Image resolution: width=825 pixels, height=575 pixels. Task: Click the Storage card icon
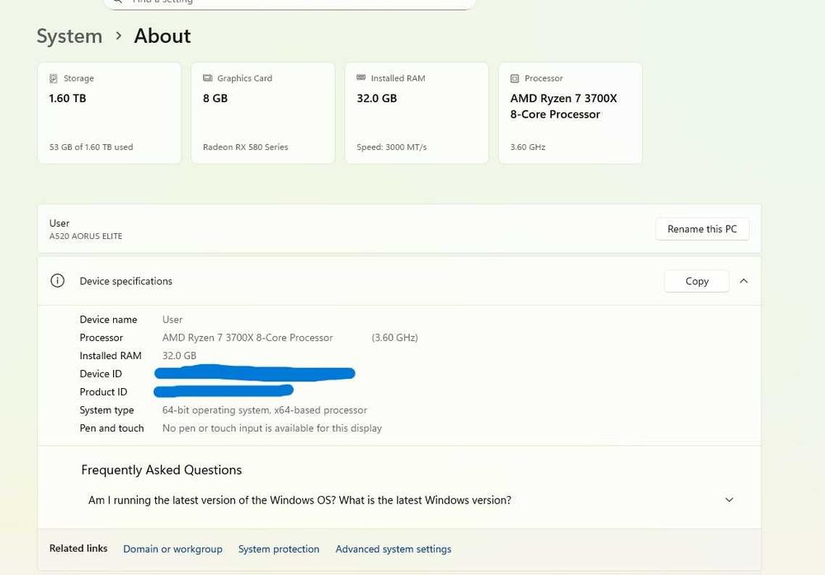pos(53,78)
